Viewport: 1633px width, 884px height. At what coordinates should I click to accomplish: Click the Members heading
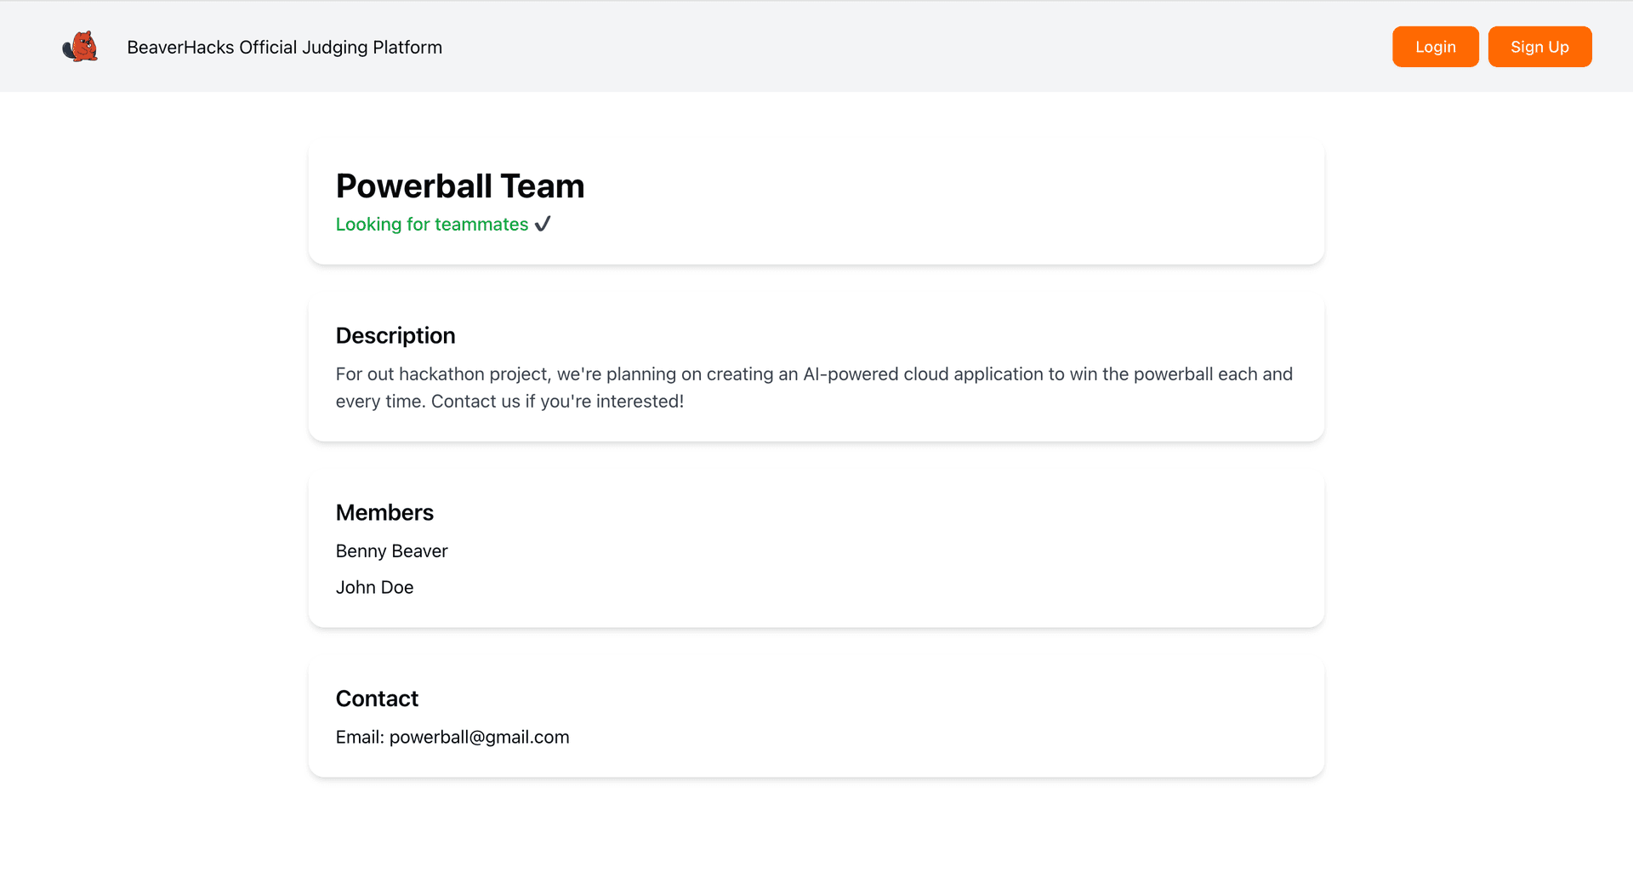click(x=384, y=512)
